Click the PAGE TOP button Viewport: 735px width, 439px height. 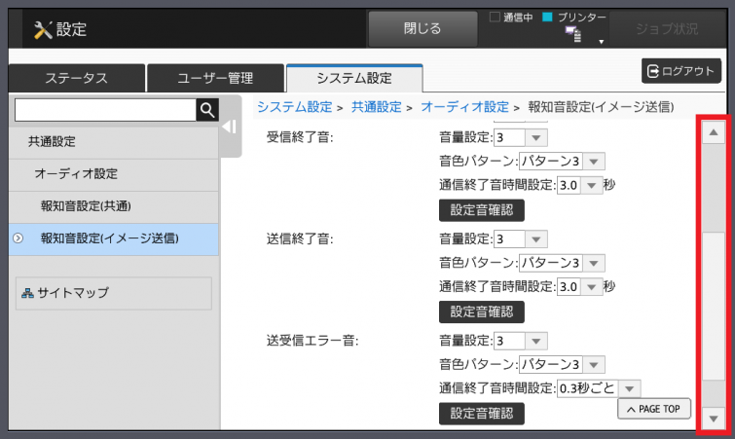(654, 409)
